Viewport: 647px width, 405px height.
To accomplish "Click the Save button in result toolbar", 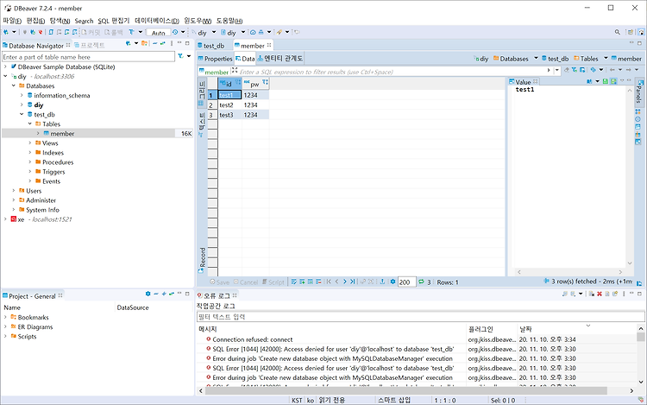I will [219, 282].
